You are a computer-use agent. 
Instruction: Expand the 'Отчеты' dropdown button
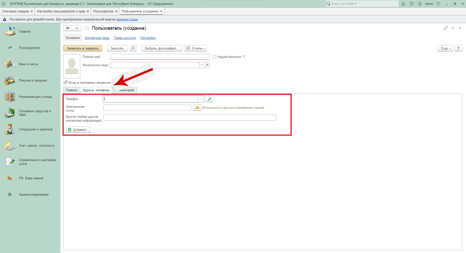[x=196, y=48]
